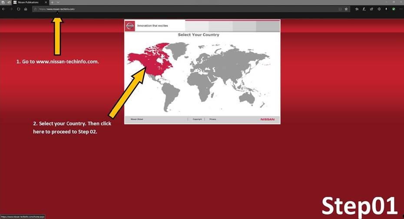The image size is (404, 219).
Task: Add page to favorites with star icon
Action: [x=346, y=9]
